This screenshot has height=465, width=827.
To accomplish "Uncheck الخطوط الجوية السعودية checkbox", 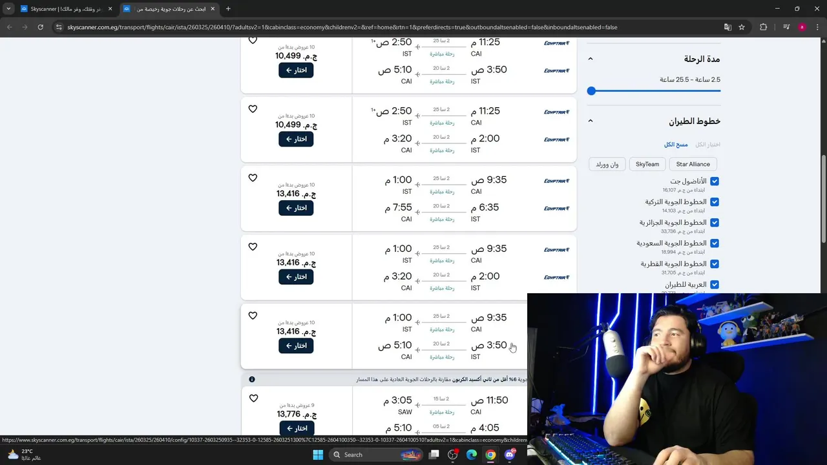I will click(x=715, y=243).
